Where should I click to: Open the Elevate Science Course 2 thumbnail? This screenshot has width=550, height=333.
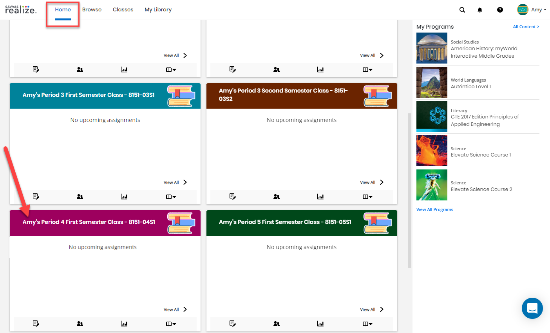pyautogui.click(x=432, y=185)
